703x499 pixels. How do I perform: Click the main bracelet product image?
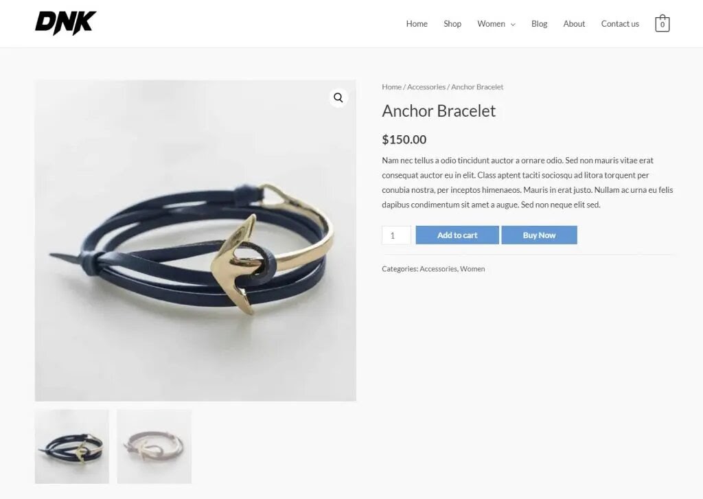click(196, 241)
